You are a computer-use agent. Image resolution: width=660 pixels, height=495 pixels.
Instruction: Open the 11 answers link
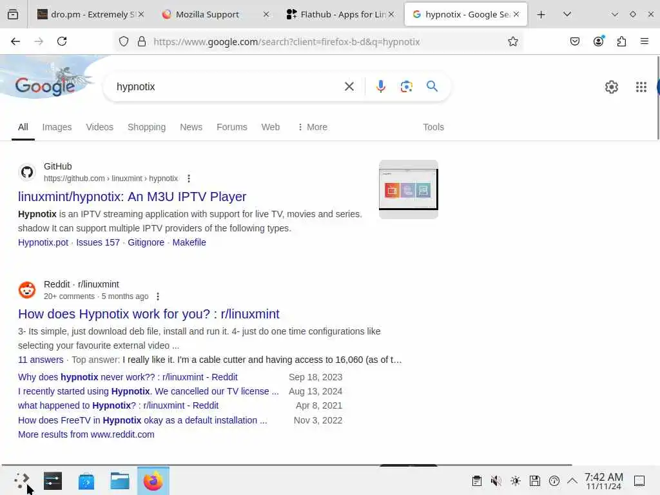[x=41, y=360]
